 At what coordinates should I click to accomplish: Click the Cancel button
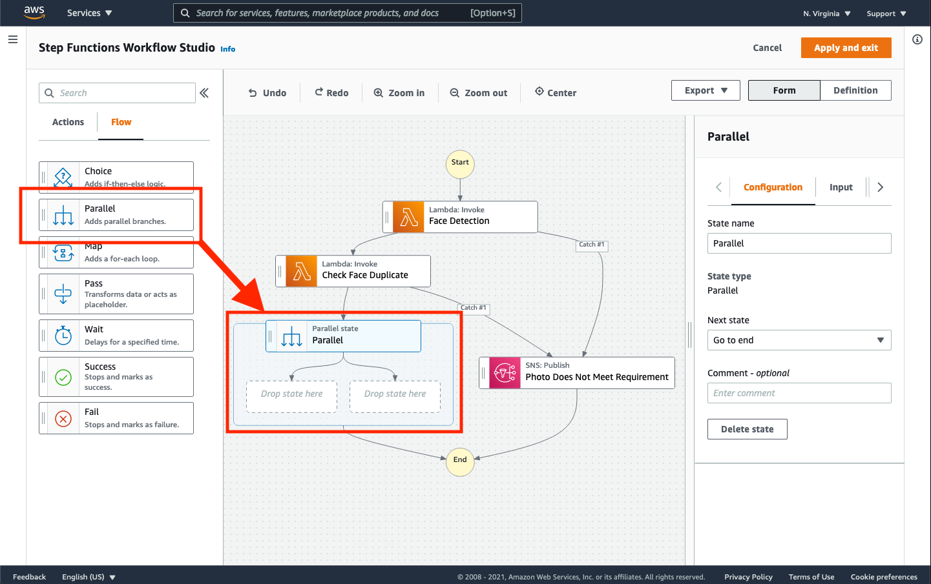(768, 48)
